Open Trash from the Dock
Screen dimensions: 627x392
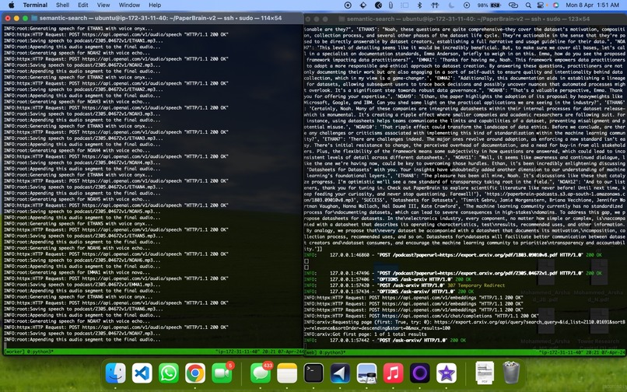[511, 373]
